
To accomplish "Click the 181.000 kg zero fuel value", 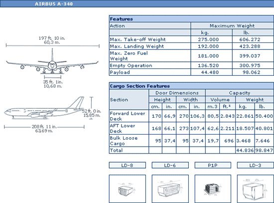I will pyautogui.click(x=208, y=56).
